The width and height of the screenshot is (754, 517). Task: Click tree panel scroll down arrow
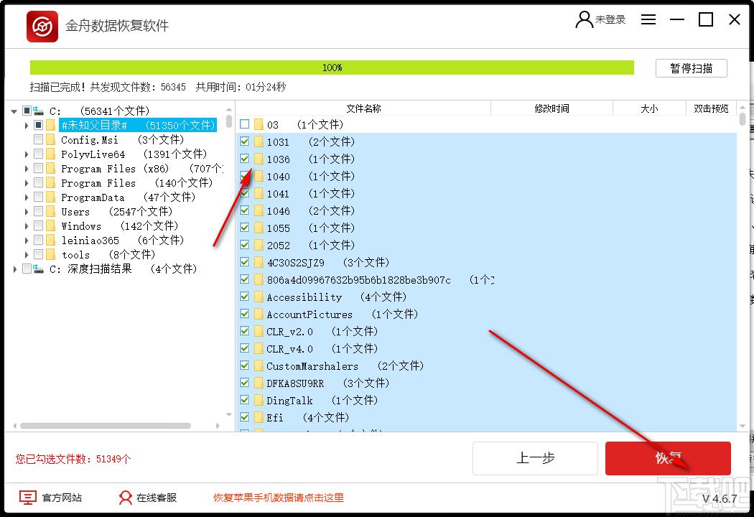229,414
